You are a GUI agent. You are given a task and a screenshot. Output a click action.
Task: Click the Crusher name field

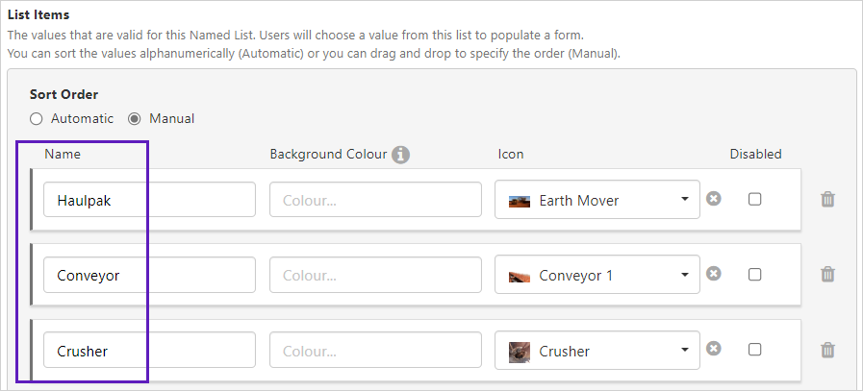[149, 351]
